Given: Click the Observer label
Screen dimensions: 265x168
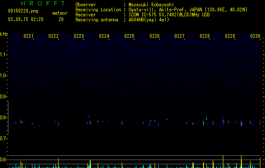Looking at the screenshot, I should [x=86, y=5].
